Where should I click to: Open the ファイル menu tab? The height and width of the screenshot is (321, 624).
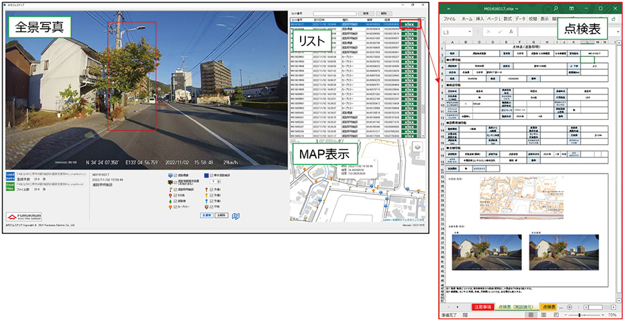[x=449, y=19]
